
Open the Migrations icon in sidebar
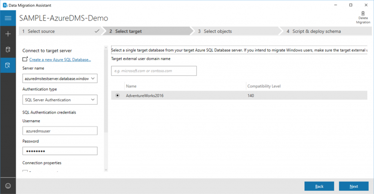click(8, 65)
